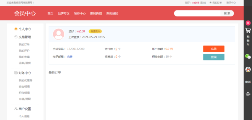
Task: Click the orange 充值 button
Action: (x=214, y=49)
